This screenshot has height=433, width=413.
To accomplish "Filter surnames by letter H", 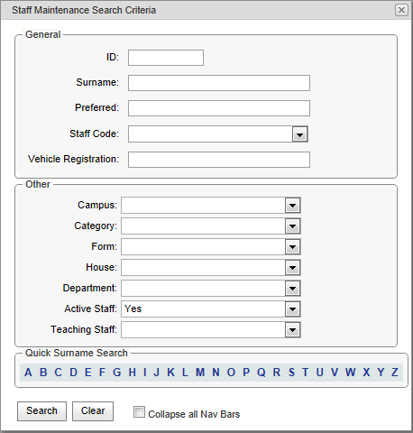I will 133,373.
